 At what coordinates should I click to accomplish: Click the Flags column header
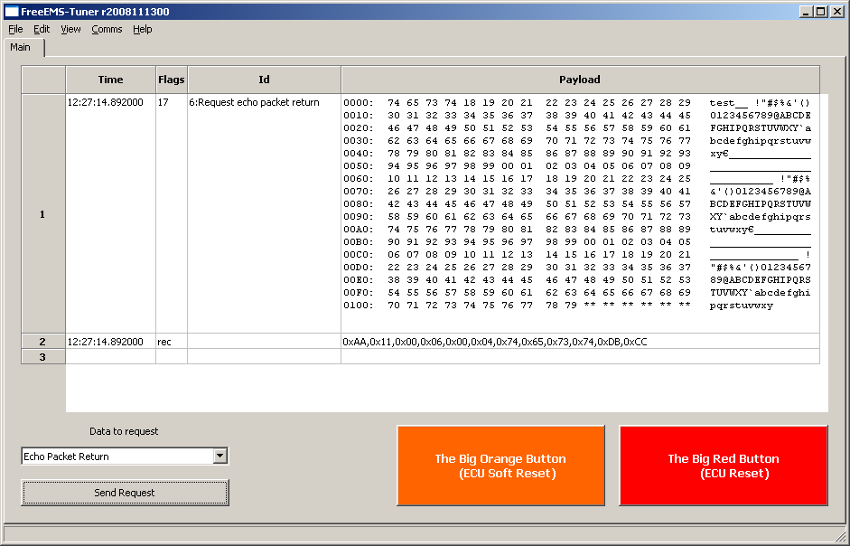pos(171,80)
